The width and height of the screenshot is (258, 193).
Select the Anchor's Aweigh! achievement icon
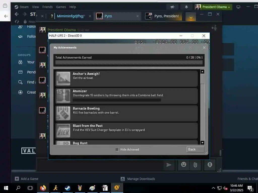[x=63, y=79]
